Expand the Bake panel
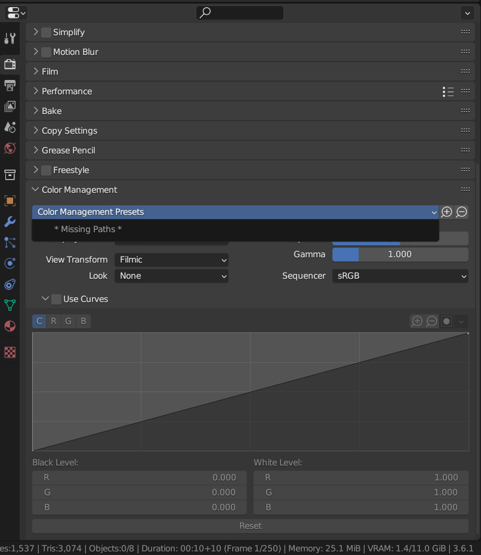The height and width of the screenshot is (555, 481). pos(51,111)
